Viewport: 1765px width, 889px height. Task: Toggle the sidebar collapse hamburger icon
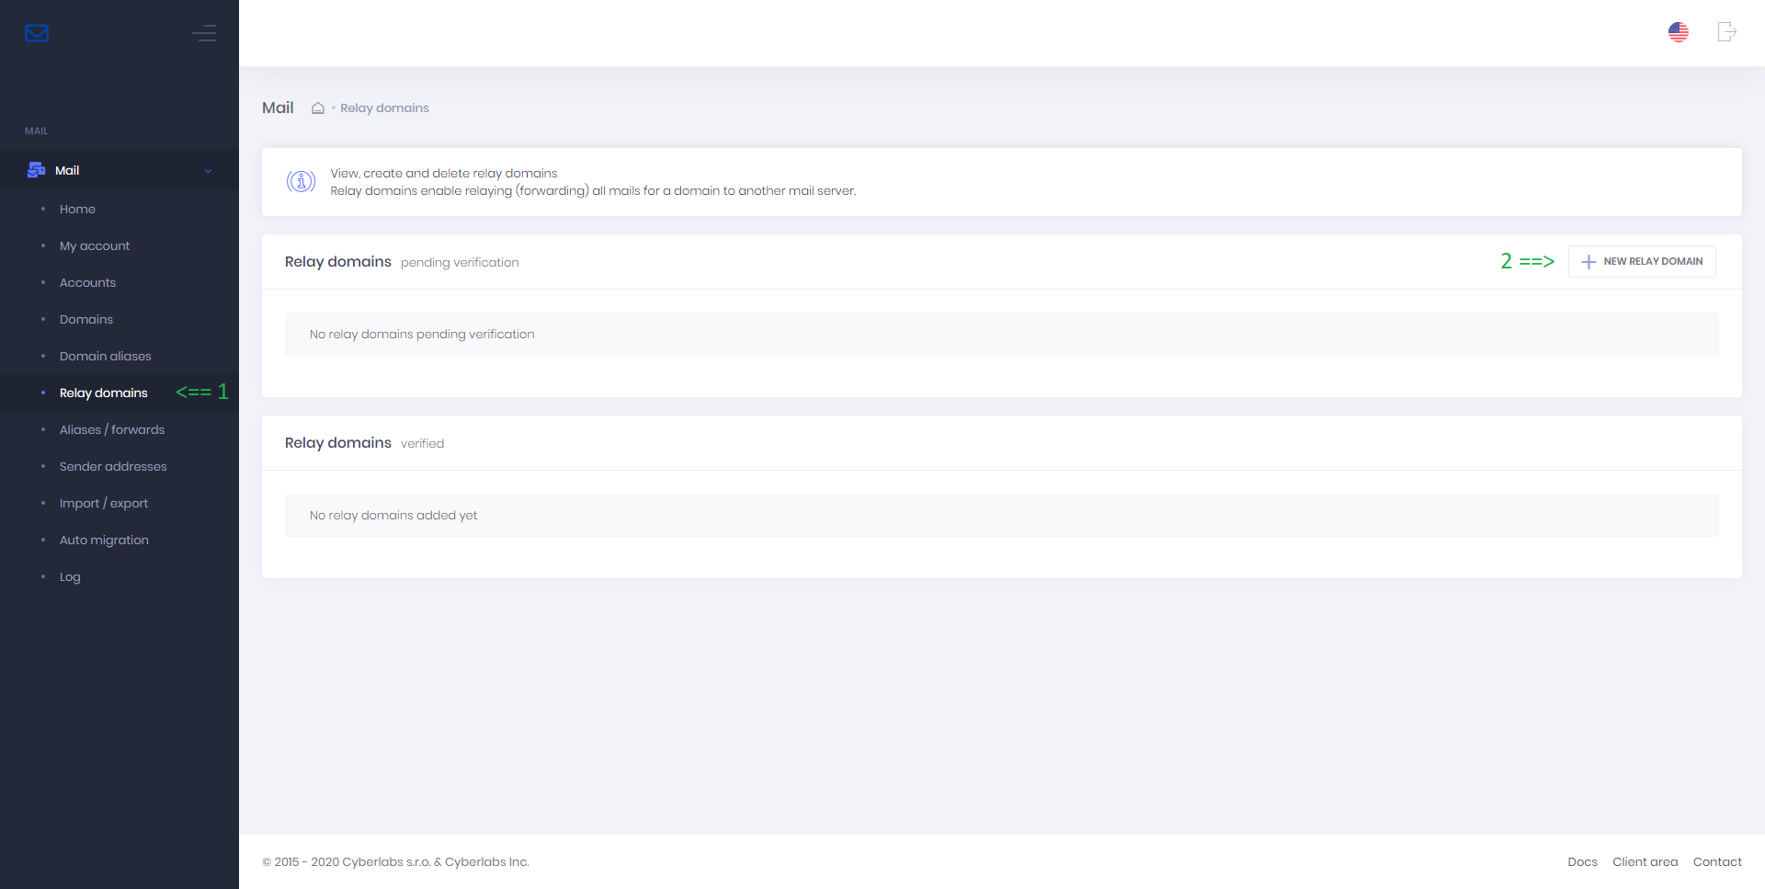[204, 33]
